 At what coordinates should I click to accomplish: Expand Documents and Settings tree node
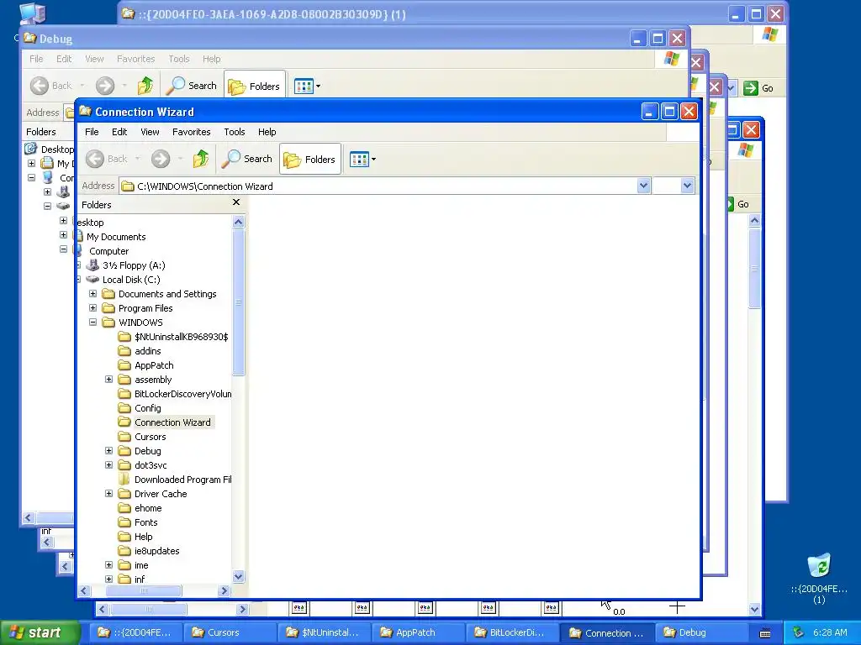point(92,293)
